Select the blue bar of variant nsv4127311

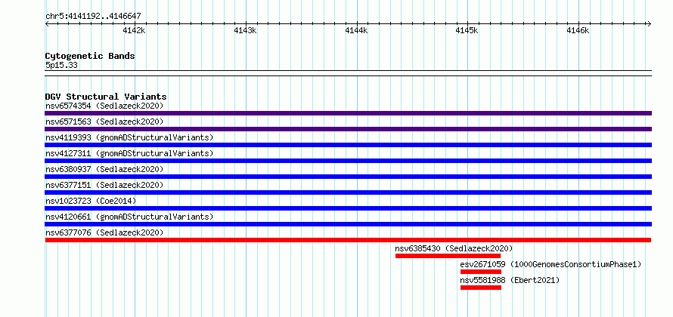[348, 161]
